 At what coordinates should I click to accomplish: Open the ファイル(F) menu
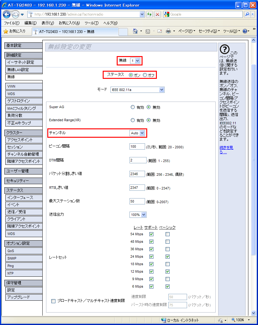point(12,23)
